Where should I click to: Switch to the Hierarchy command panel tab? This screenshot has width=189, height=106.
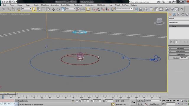178,14
